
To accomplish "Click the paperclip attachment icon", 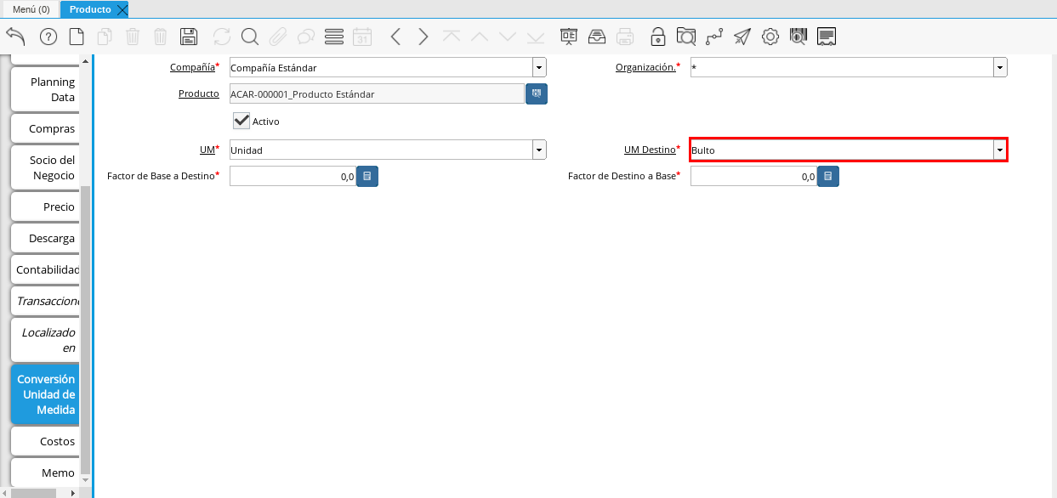I will point(277,37).
